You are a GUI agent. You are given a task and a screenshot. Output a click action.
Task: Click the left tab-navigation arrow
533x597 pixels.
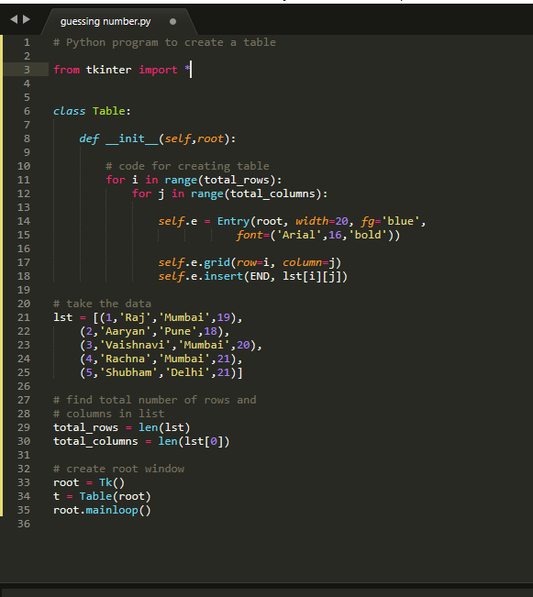click(14, 19)
